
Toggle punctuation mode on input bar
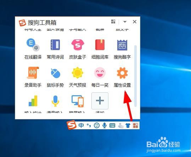(89, 125)
